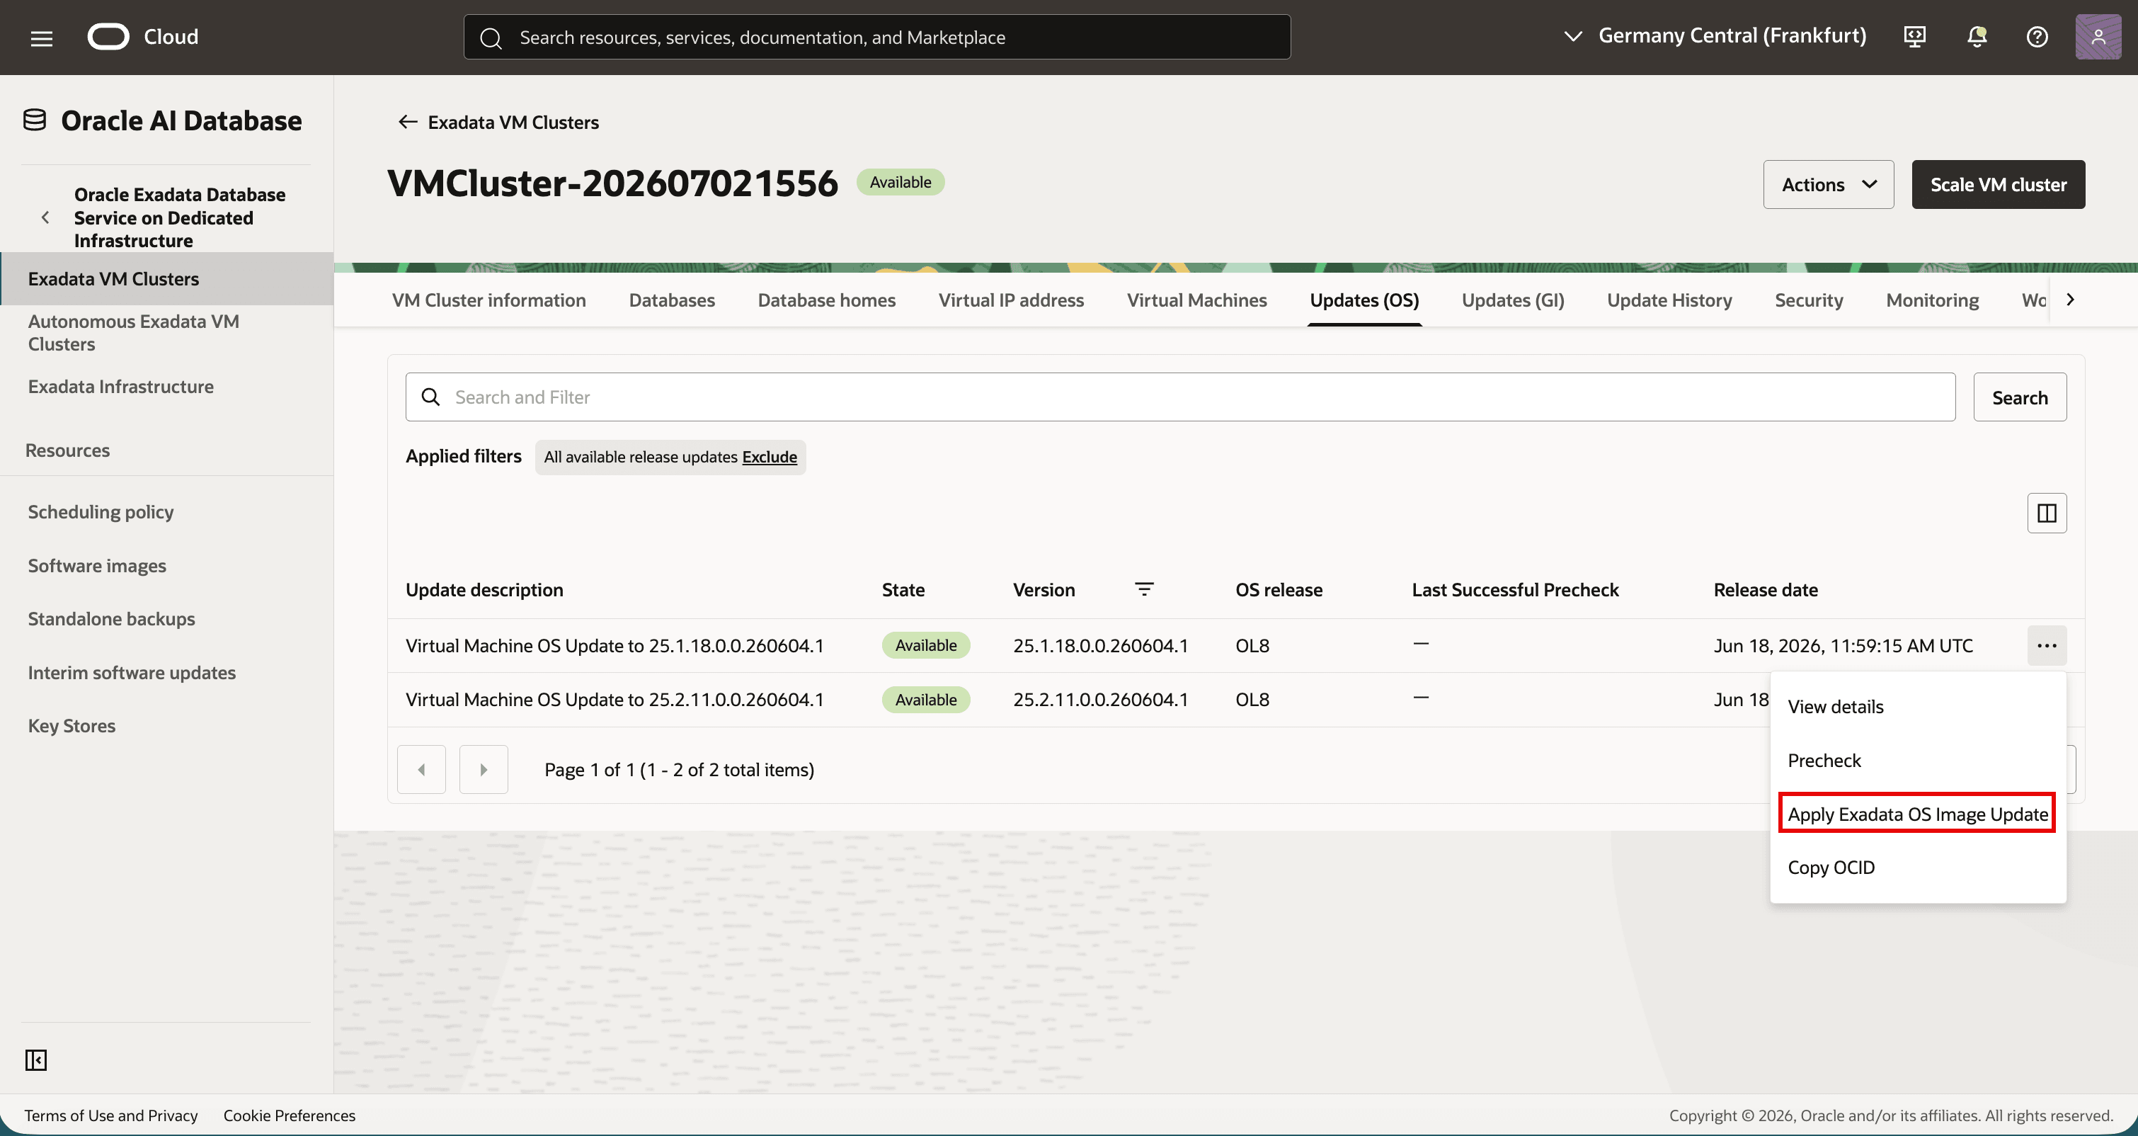
Task: Click the Oracle AI Database icon
Action: [35, 120]
